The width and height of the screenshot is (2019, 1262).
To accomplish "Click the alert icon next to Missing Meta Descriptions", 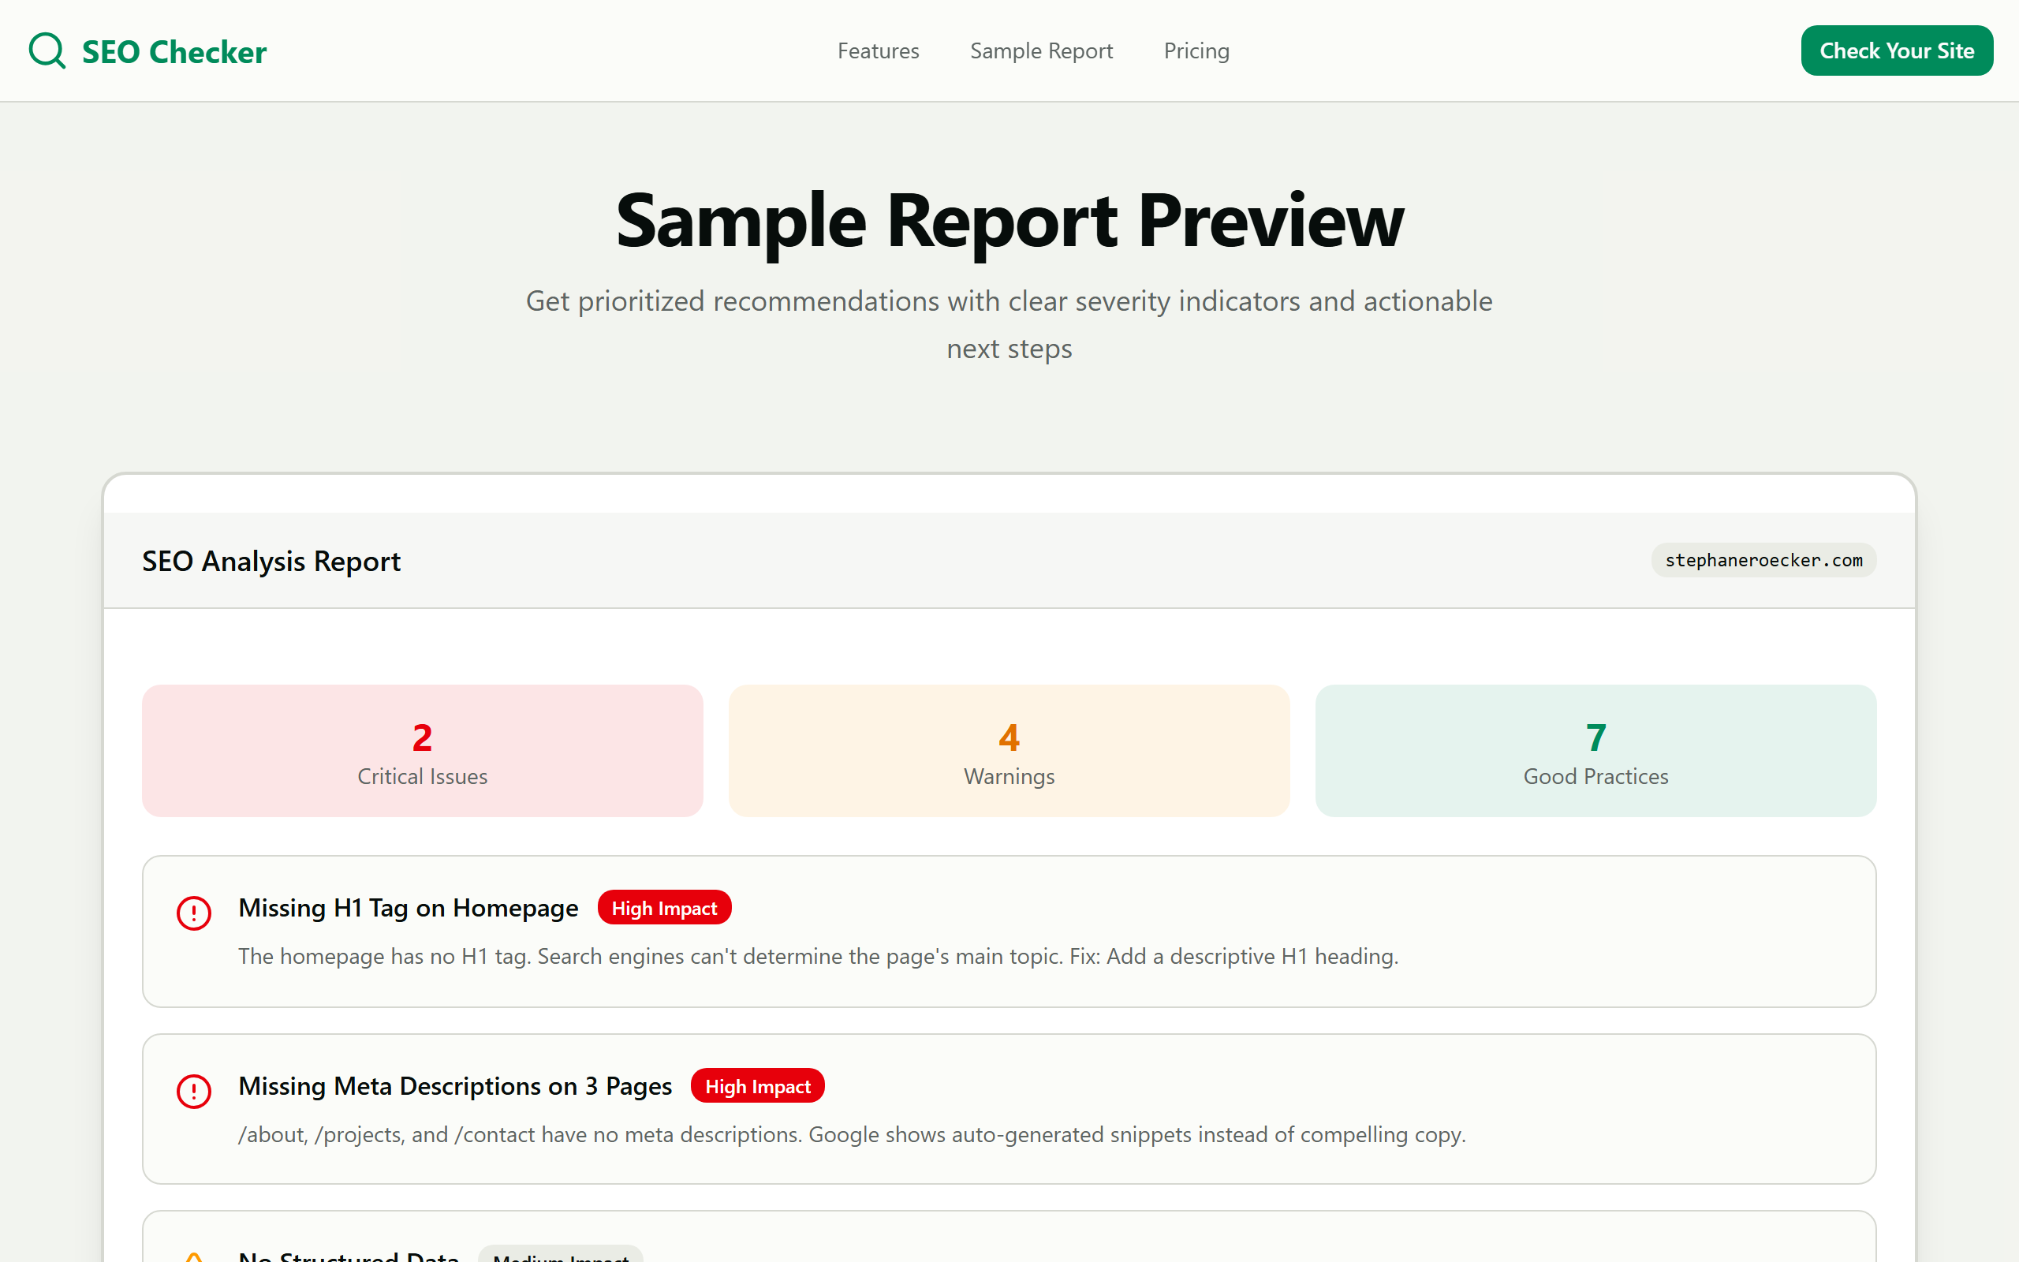I will pyautogui.click(x=192, y=1091).
